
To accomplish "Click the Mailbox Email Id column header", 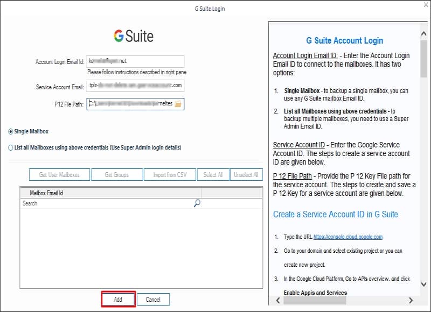I will coord(111,193).
